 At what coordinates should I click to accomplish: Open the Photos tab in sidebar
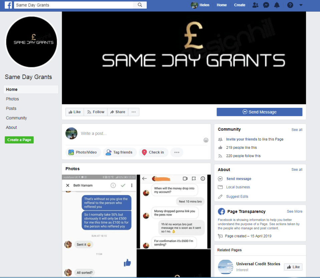click(12, 99)
